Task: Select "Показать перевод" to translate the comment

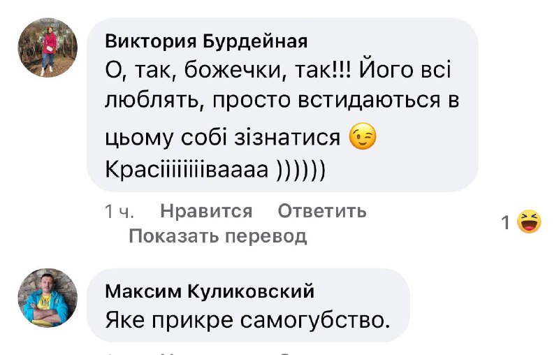Action: (x=218, y=236)
